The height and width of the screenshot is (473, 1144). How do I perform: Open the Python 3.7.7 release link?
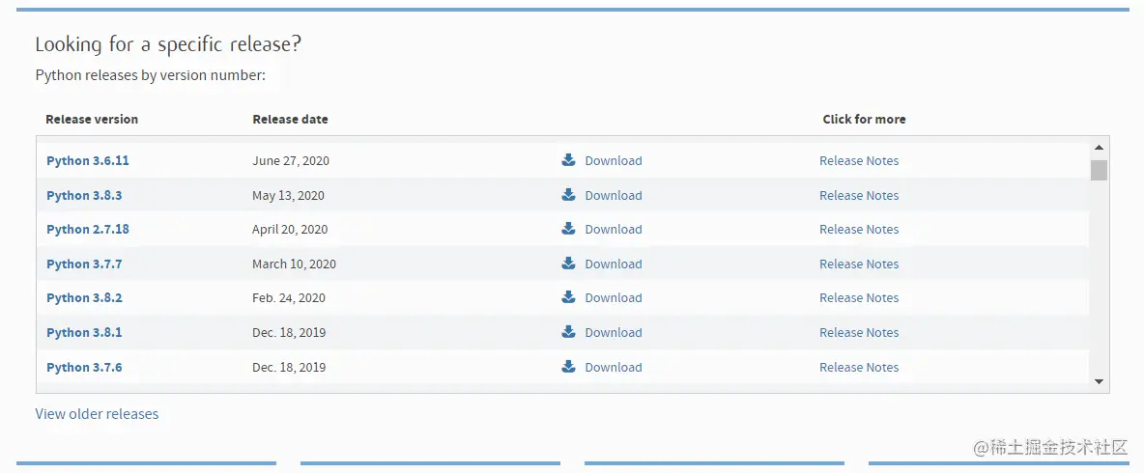[84, 264]
